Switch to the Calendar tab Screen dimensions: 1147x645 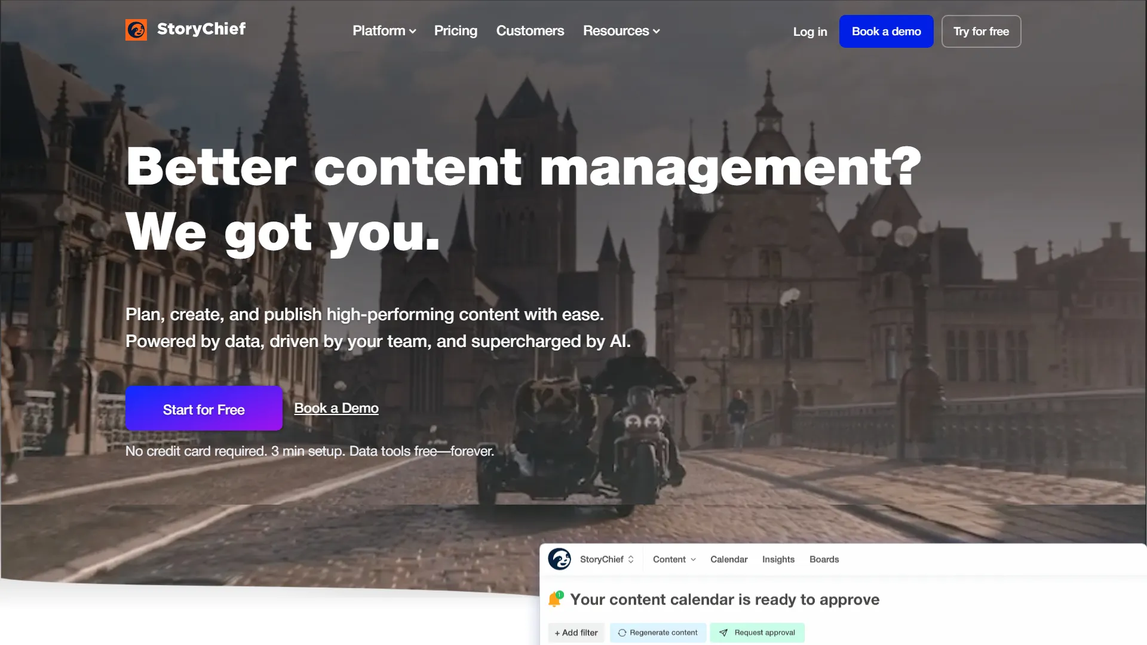click(729, 560)
